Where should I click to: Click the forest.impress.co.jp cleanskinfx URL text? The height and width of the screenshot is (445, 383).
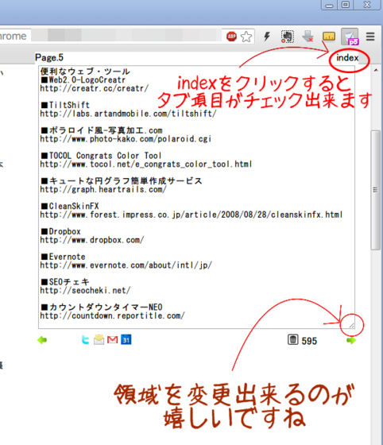(x=191, y=215)
